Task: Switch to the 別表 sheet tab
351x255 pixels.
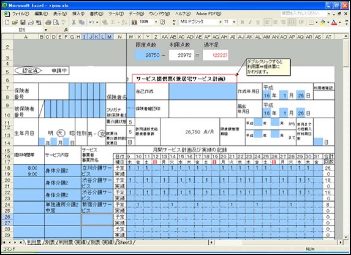Action: point(50,242)
